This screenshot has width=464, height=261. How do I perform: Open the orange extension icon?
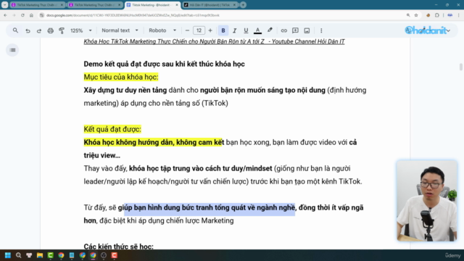[x=428, y=15]
